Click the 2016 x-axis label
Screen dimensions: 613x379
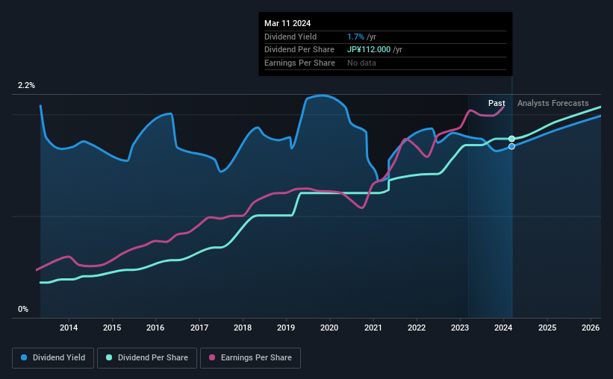[x=155, y=328]
